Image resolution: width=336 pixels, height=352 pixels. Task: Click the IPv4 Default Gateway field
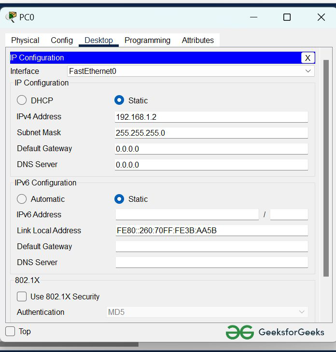[211, 149]
